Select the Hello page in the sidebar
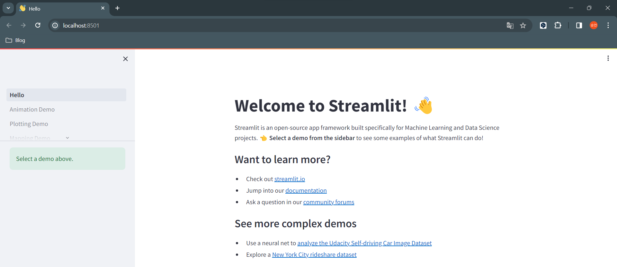 (x=66, y=95)
